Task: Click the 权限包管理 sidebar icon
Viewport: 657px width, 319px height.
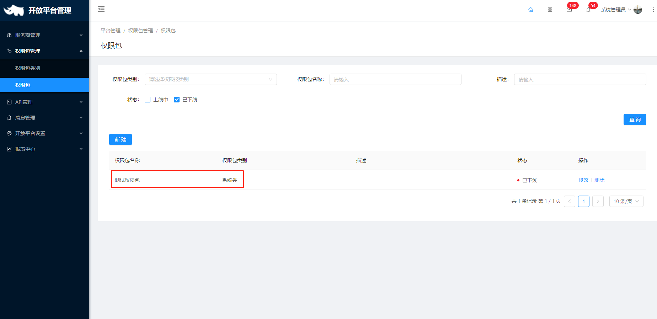Action: [x=9, y=51]
